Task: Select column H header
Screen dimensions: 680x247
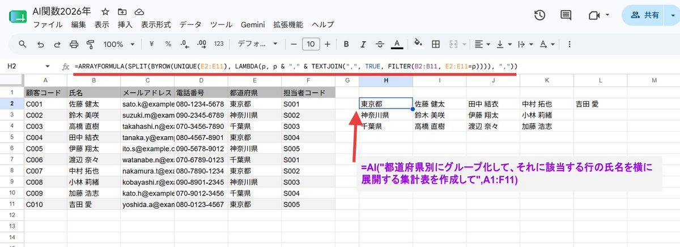Action: coord(386,81)
